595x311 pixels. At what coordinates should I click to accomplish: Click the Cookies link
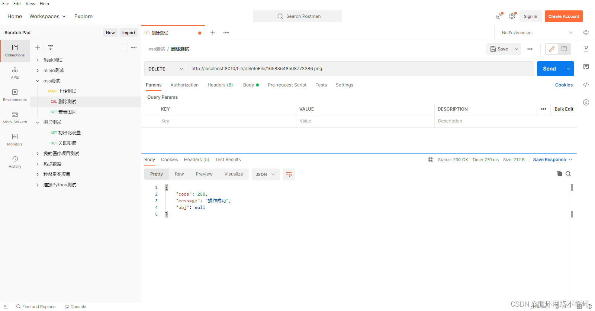coord(564,85)
